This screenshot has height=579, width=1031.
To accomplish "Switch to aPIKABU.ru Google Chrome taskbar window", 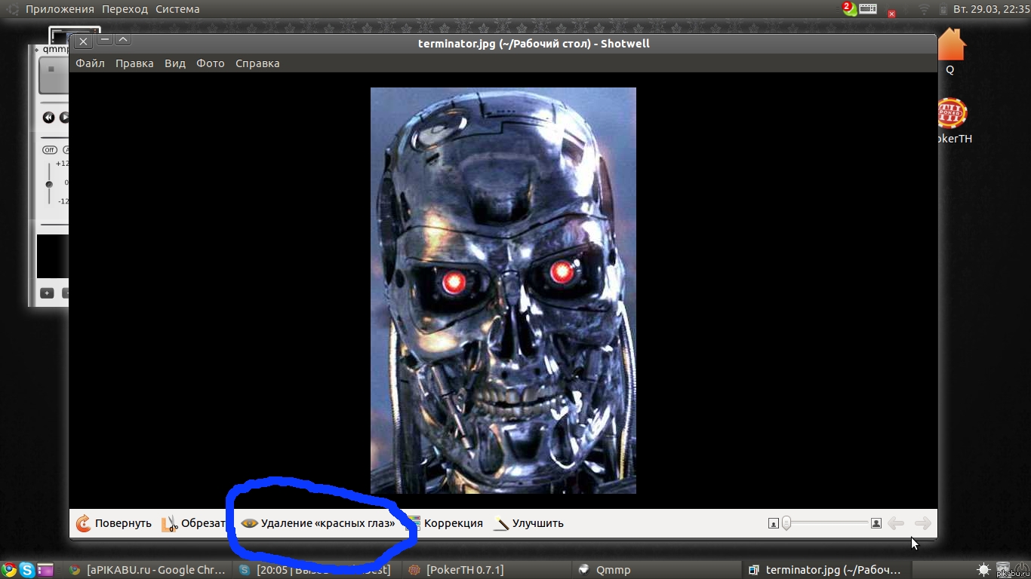I will click(x=146, y=570).
